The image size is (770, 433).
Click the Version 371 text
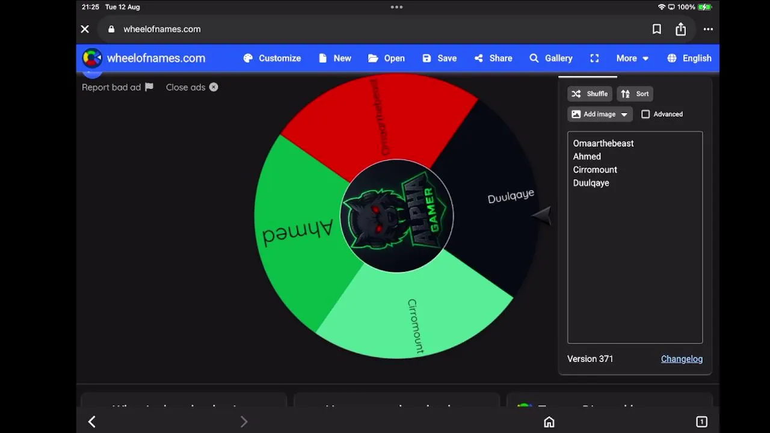tap(590, 359)
